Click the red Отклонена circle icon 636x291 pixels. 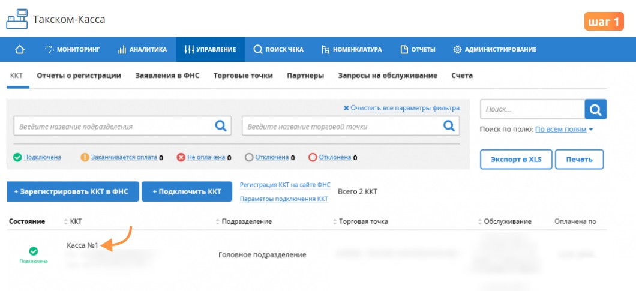pos(313,157)
